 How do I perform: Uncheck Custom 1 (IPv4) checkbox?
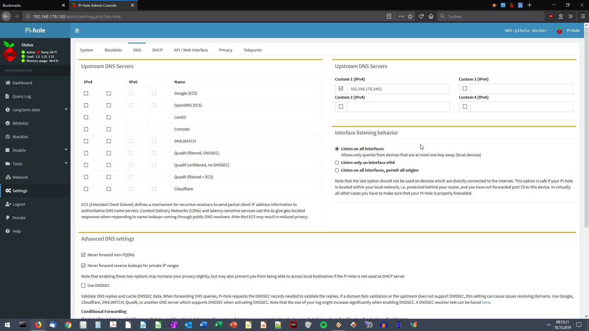341,89
